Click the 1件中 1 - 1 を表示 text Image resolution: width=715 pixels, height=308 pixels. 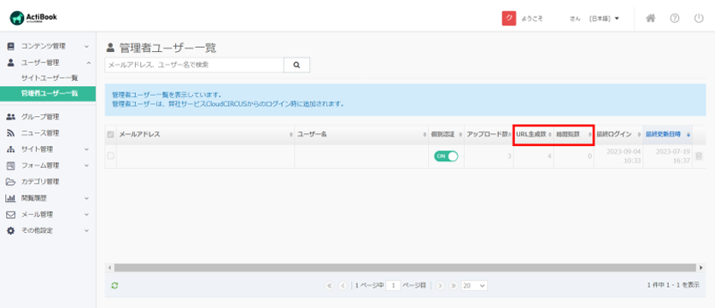point(673,285)
